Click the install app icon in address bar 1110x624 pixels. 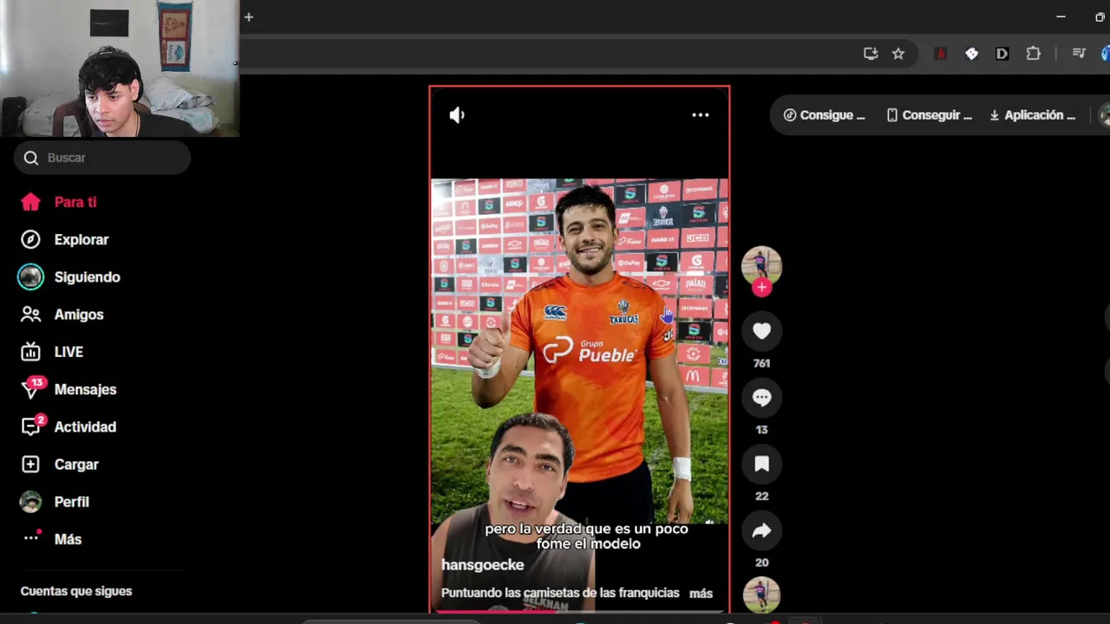[x=871, y=54]
